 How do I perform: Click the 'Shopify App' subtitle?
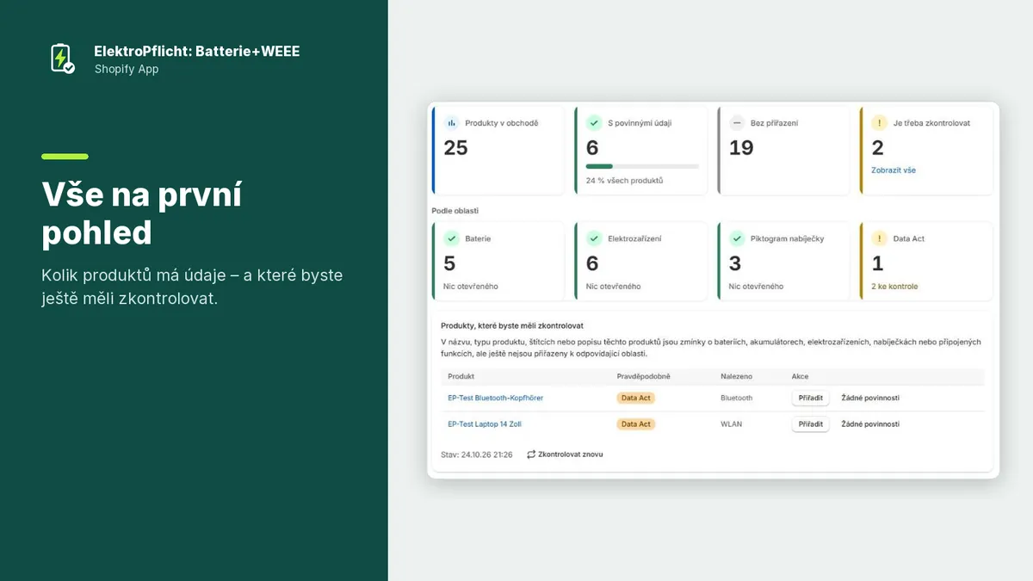coord(127,69)
